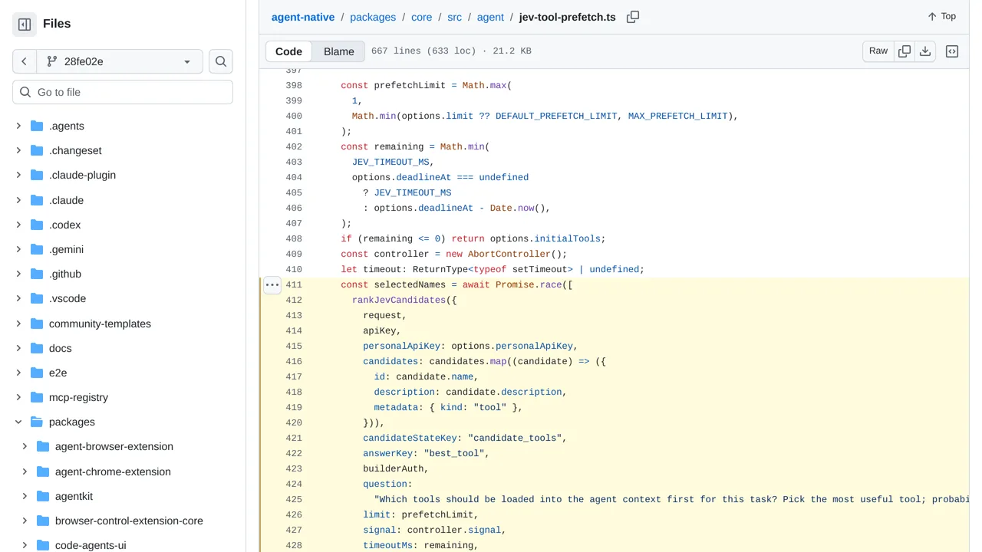This screenshot has width=982, height=552.
Task: Click line number 408
Action: point(294,239)
